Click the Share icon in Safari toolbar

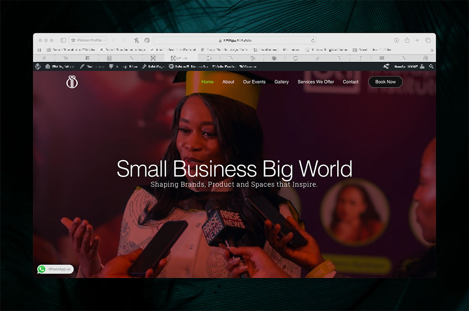point(407,40)
